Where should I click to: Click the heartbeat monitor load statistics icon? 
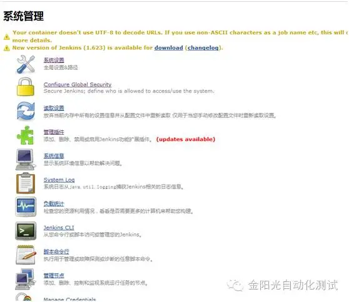point(26,207)
